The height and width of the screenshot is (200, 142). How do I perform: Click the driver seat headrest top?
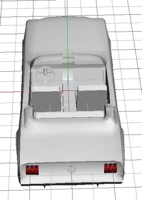pos(46,89)
